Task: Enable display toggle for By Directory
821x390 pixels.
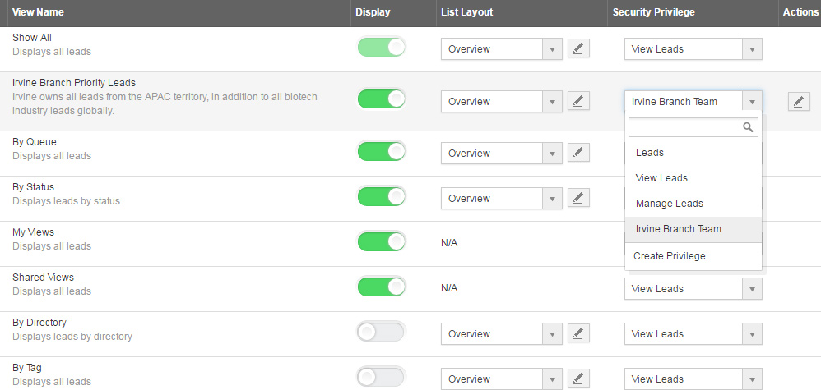Action: [x=382, y=333]
